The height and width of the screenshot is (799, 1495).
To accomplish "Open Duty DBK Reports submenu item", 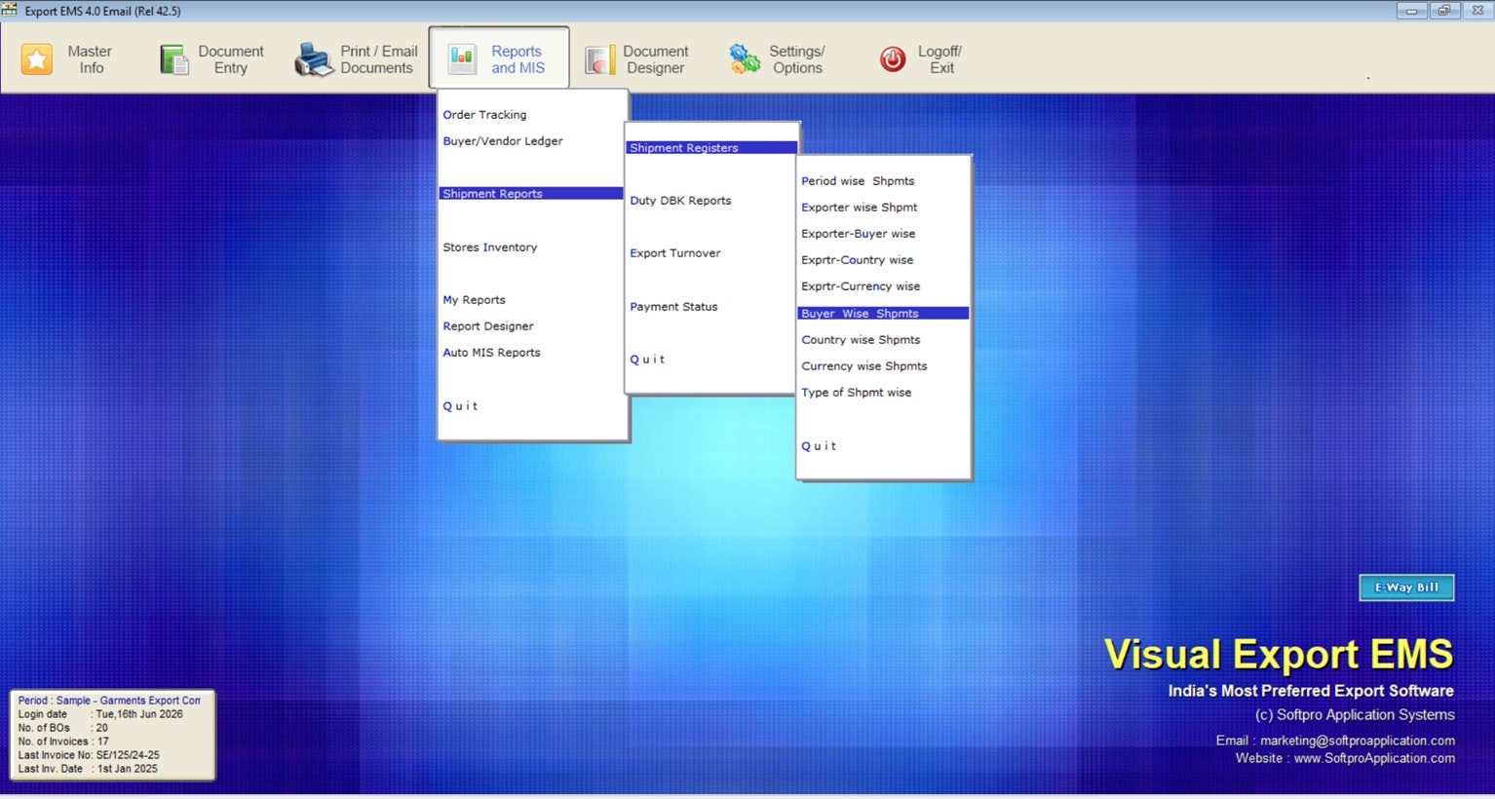I will [x=680, y=201].
